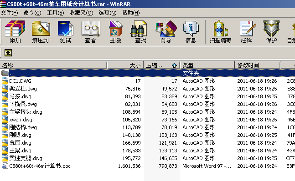
Task: Select file 刚结构.dwg
Action: click(23, 127)
